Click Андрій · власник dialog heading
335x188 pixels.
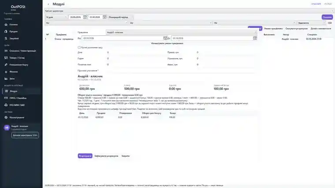click(x=90, y=76)
